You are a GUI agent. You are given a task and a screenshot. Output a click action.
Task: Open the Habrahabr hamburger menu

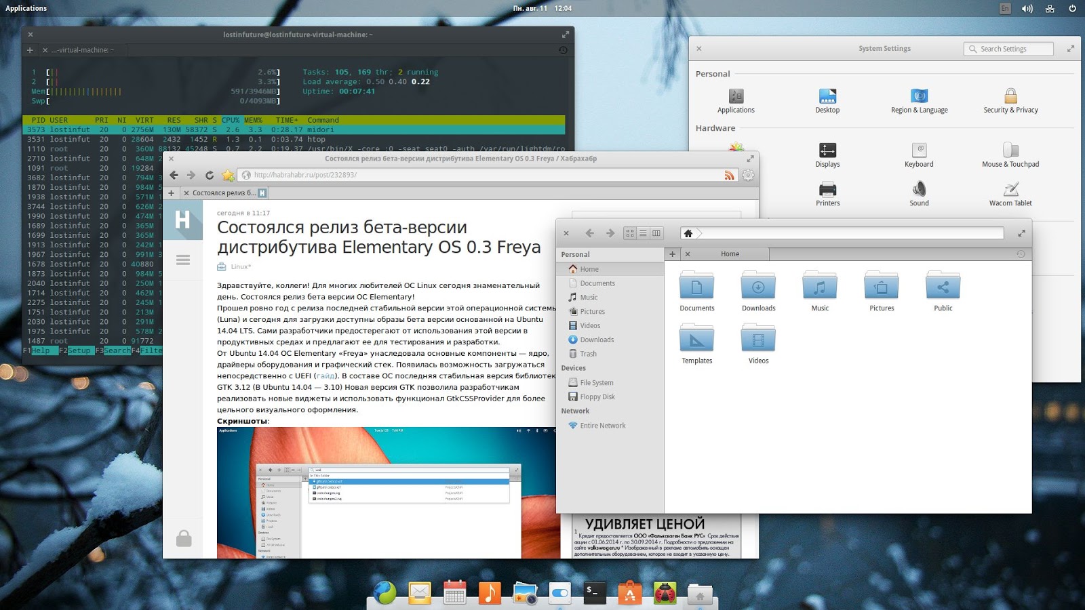(x=183, y=260)
